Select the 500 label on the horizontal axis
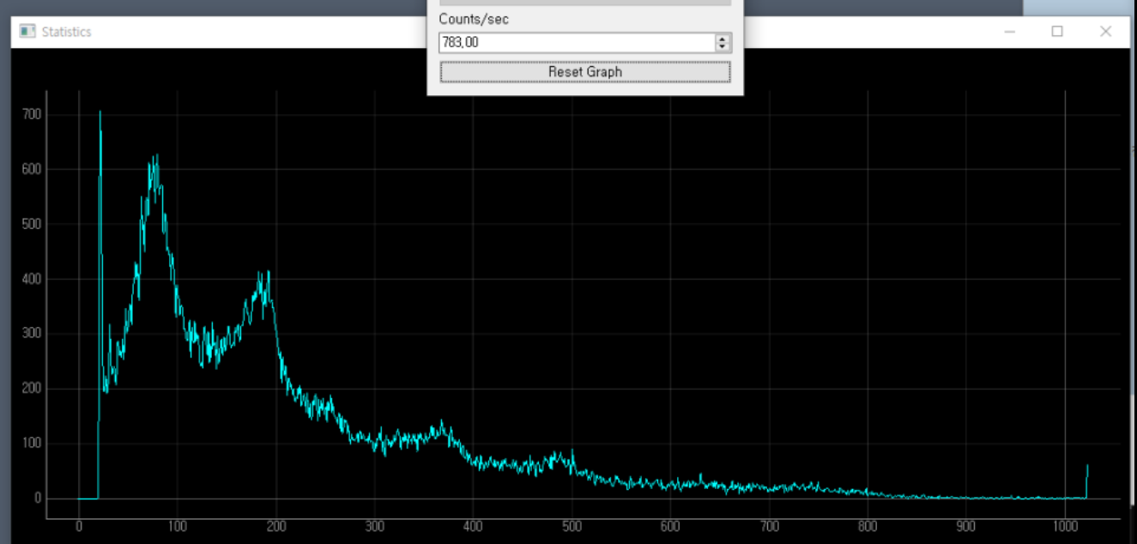1137x544 pixels. (572, 527)
